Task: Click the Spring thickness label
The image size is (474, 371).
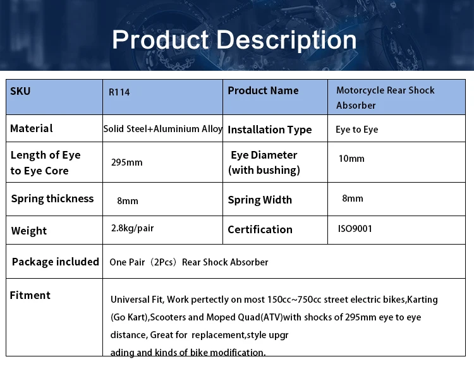Action: pyautogui.click(x=52, y=199)
